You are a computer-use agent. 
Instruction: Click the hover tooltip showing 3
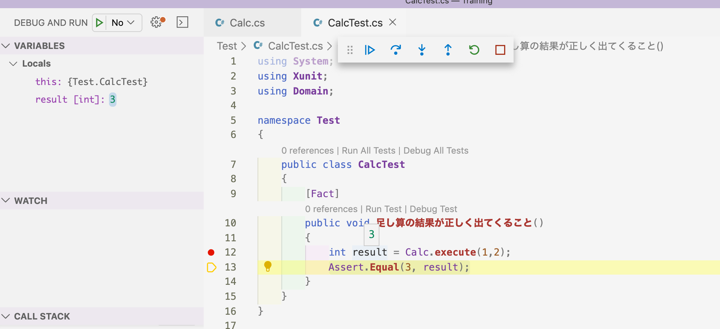372,234
